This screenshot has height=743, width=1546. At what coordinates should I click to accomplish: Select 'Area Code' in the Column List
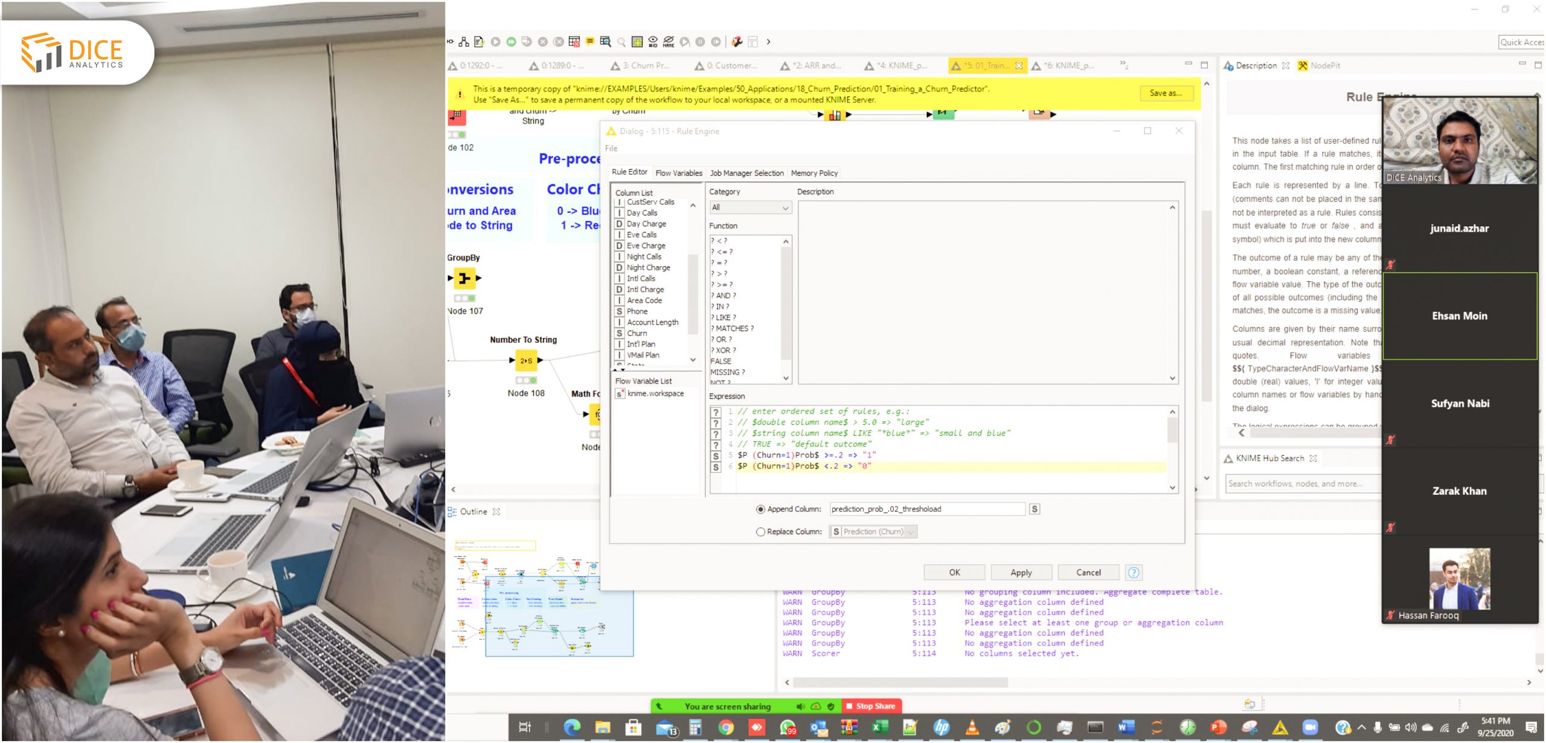(644, 301)
